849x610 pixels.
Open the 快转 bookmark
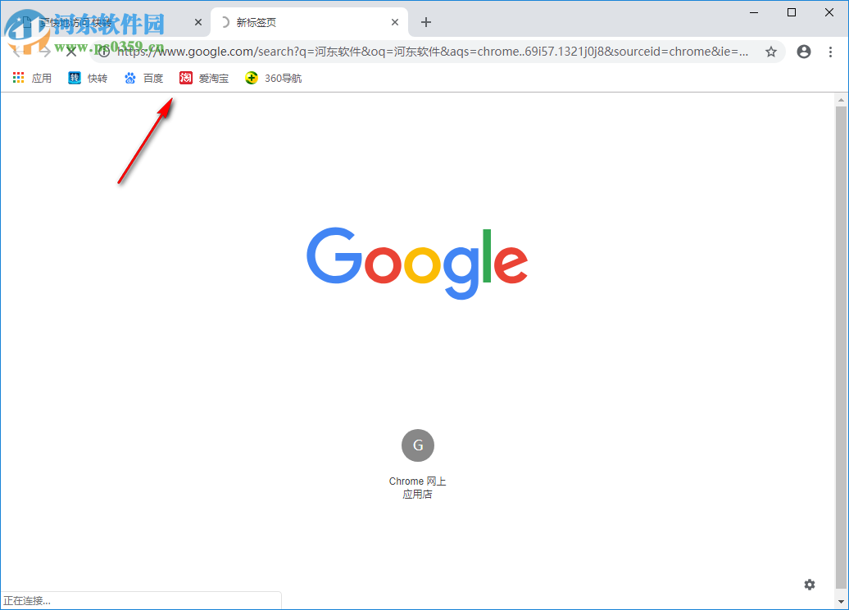[87, 77]
